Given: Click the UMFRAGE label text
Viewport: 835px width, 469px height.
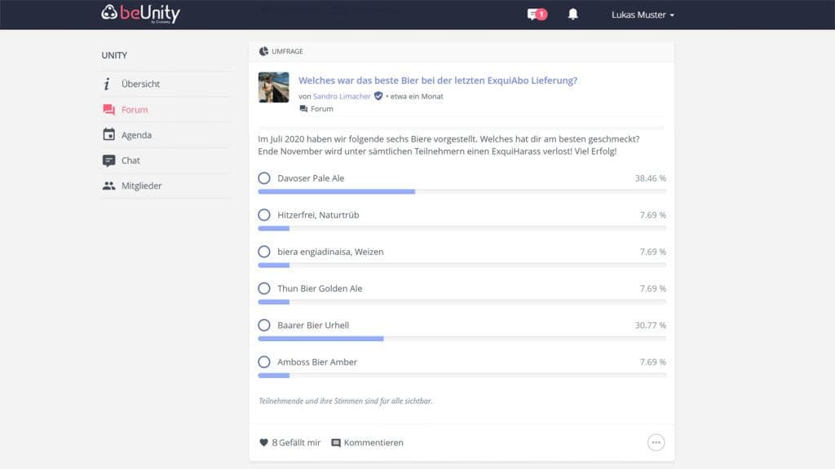Looking at the screenshot, I should pyautogui.click(x=287, y=51).
